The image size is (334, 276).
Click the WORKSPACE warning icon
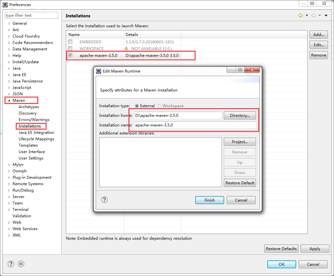click(126, 48)
